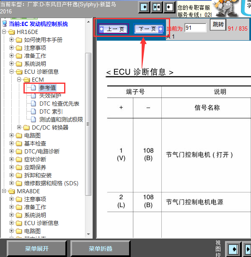Select 基本检查 folder
This screenshot has width=251, height=257.
pyautogui.click(x=35, y=143)
